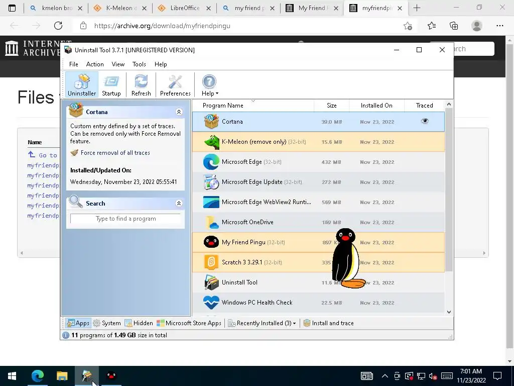Image resolution: width=514 pixels, height=386 pixels.
Task: Add page to favorites star icon
Action: (x=408, y=26)
